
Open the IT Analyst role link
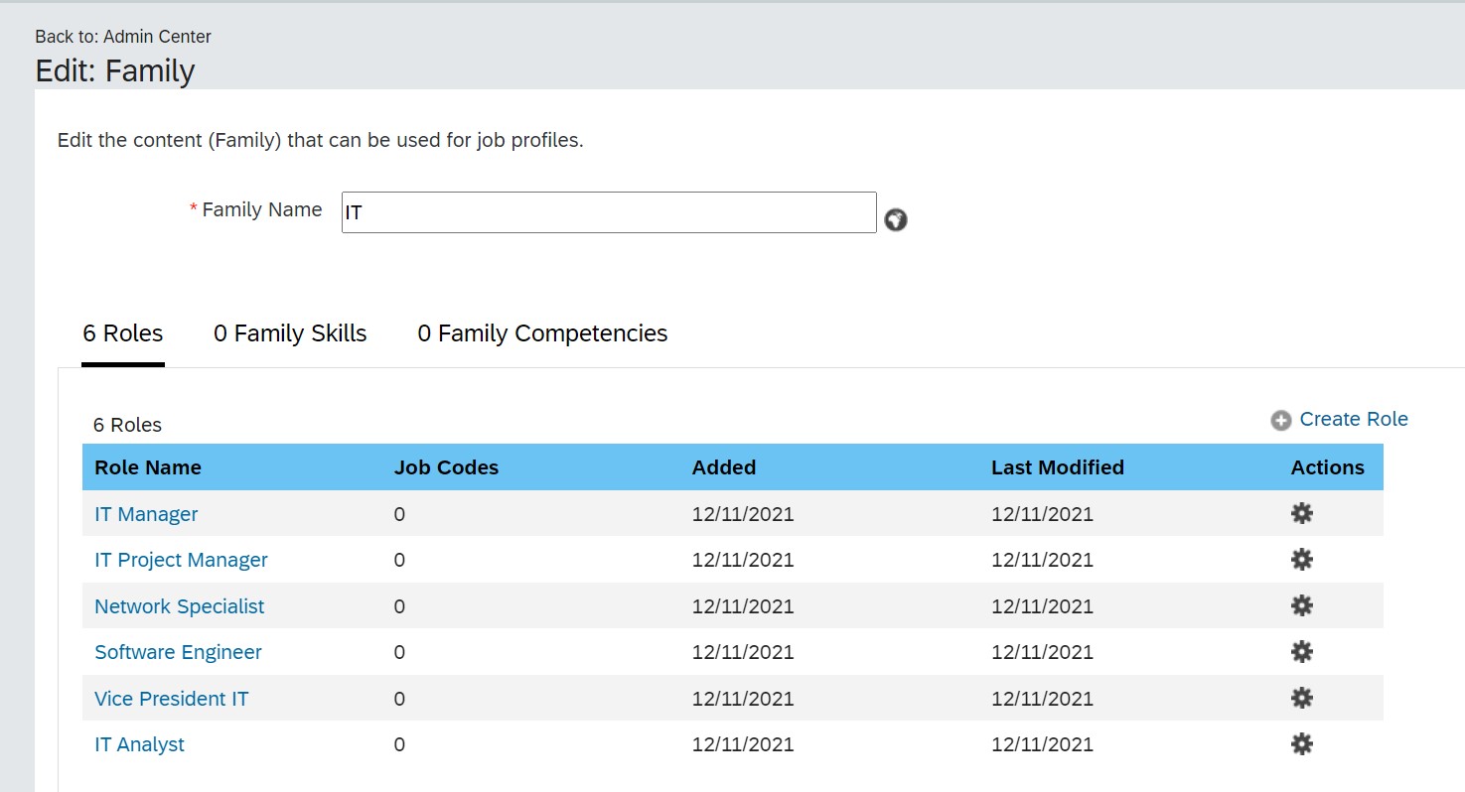pyautogui.click(x=139, y=744)
